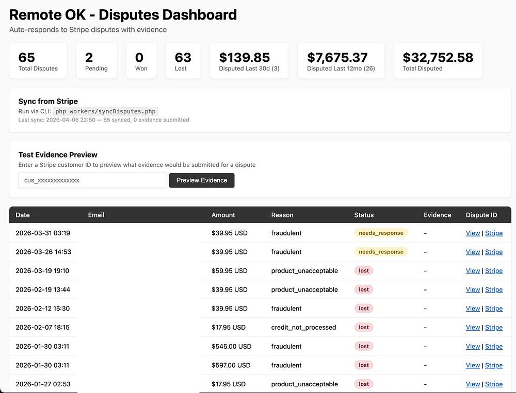Screen dimensions: 516x393
Task: Open Stripe link for 2026-03-31 03:19 dispute
Action: click(x=494, y=233)
